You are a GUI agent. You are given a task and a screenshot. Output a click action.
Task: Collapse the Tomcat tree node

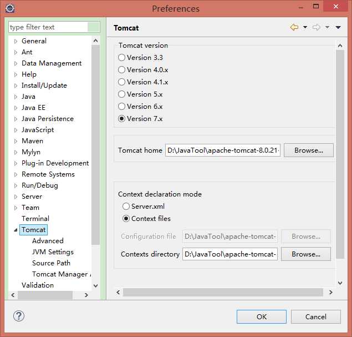pos(16,230)
